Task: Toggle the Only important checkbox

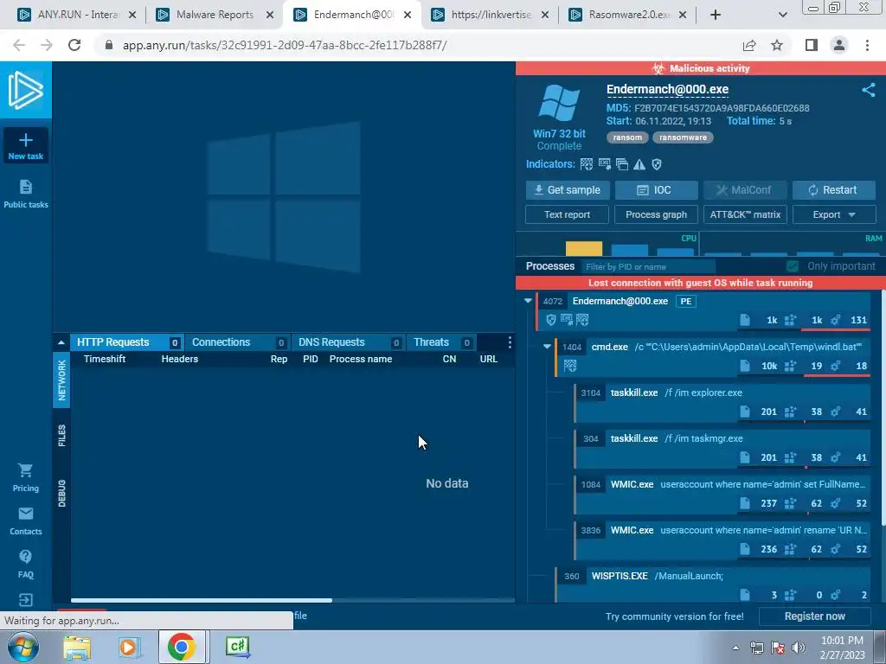Action: pyautogui.click(x=793, y=266)
